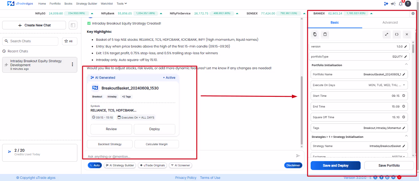Open the Instagram social link

pyautogui.click(x=387, y=177)
